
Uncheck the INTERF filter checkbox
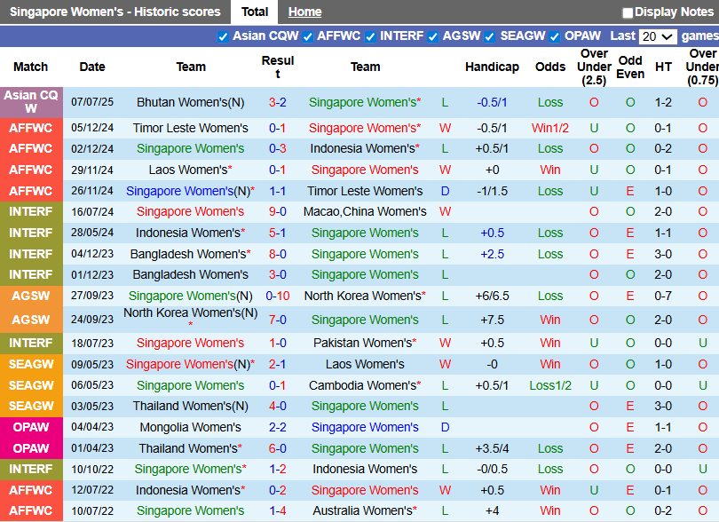click(370, 36)
